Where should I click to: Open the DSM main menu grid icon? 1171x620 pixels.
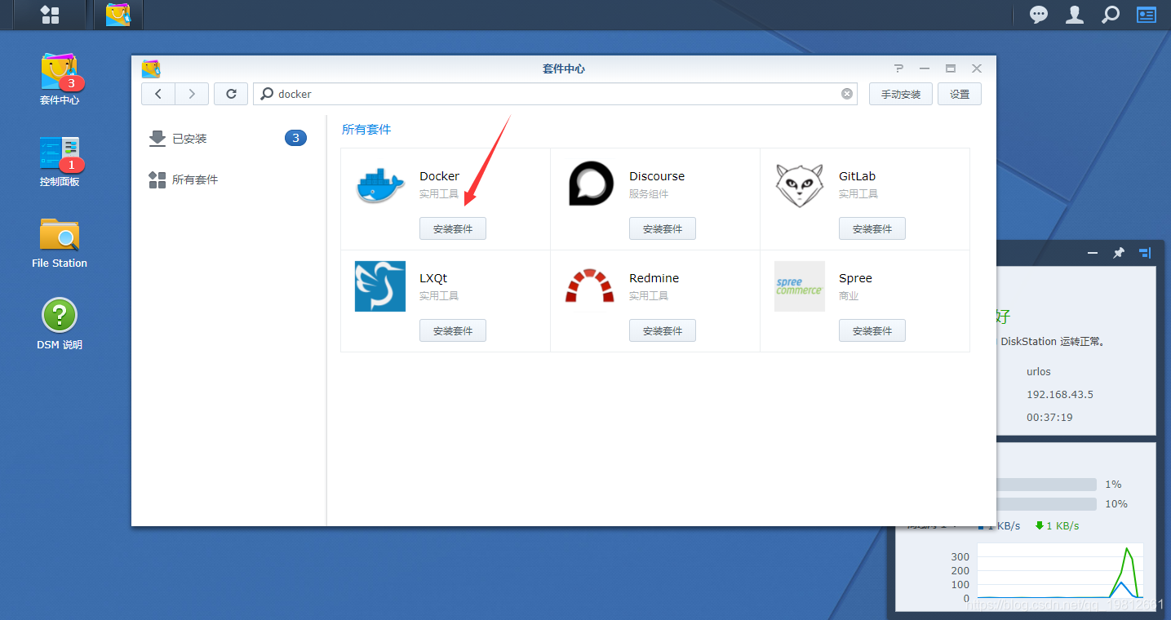[50, 15]
